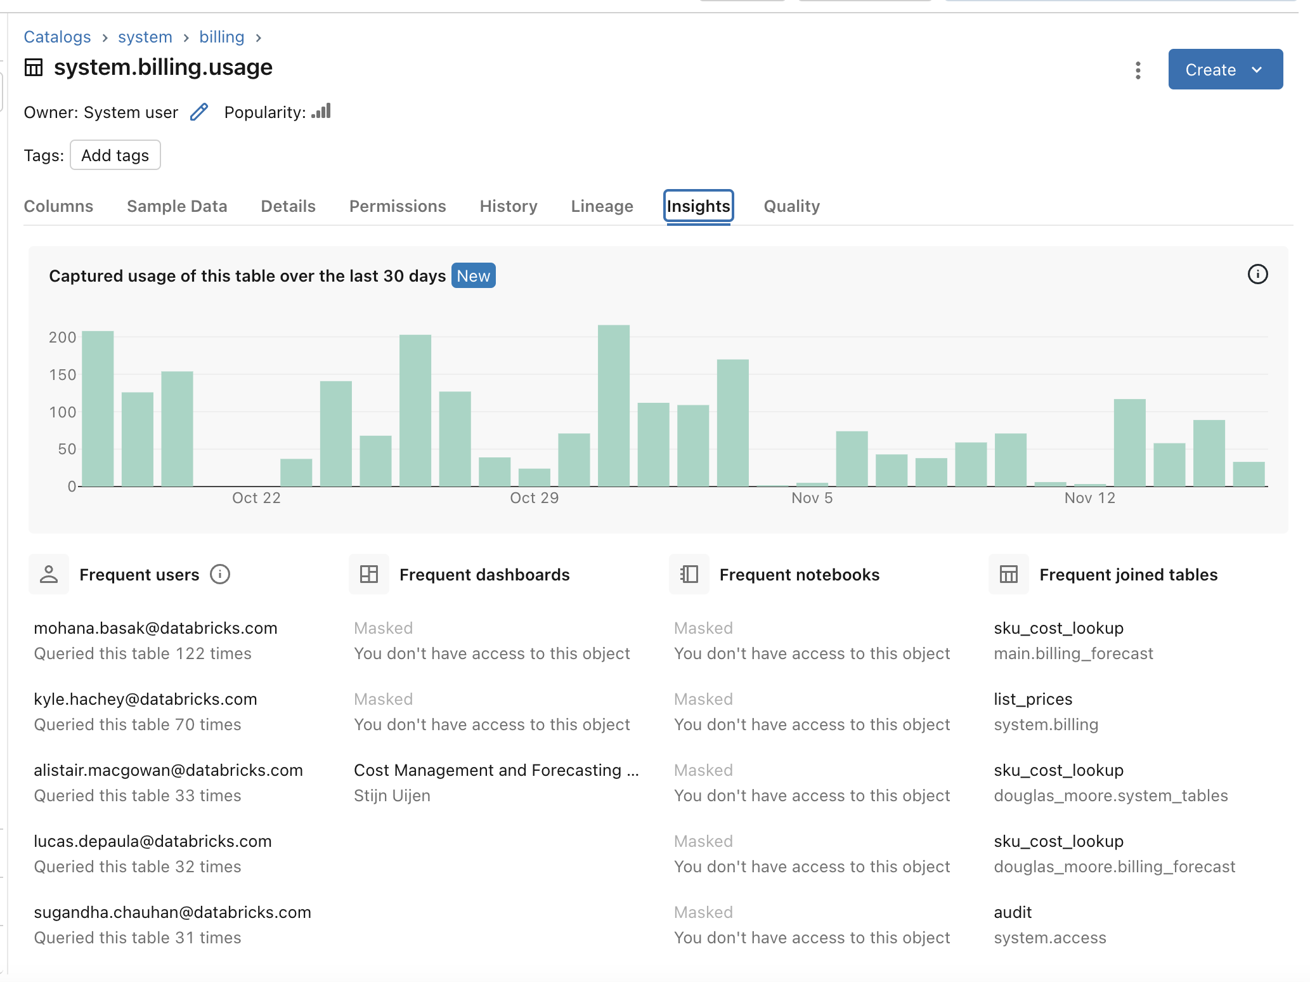Expand the Create button dropdown arrow
The image size is (1310, 982).
click(1259, 69)
